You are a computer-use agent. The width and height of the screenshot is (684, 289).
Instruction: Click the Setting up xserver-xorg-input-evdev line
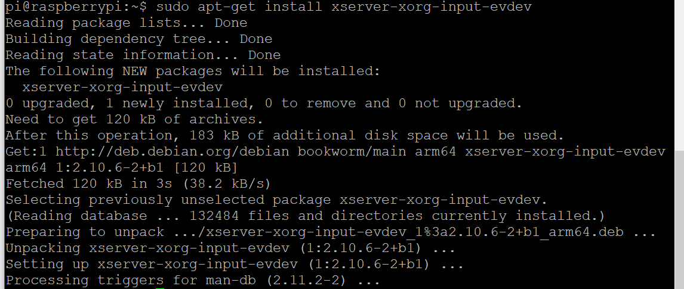234,264
